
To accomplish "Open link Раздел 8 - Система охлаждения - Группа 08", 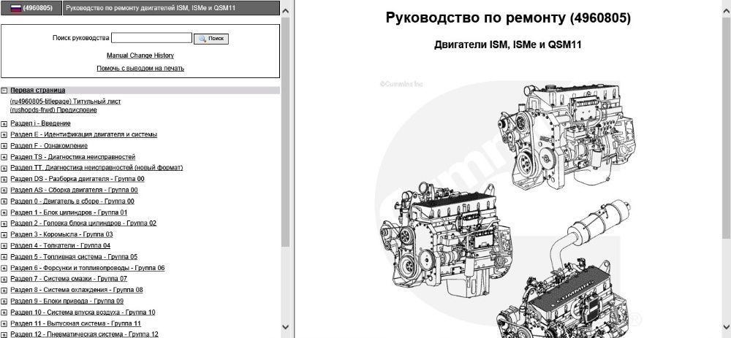I will click(77, 290).
